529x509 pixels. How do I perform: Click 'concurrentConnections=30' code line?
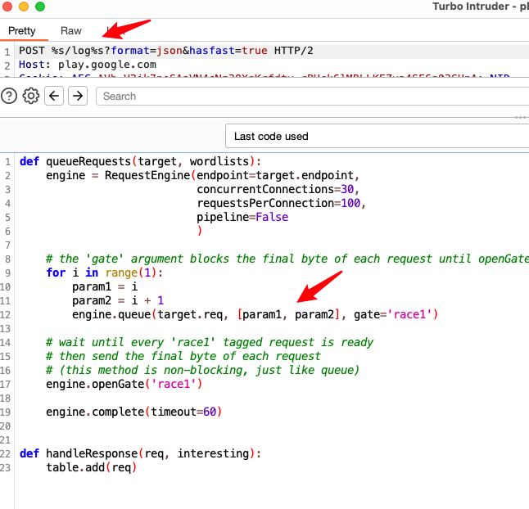click(x=278, y=189)
